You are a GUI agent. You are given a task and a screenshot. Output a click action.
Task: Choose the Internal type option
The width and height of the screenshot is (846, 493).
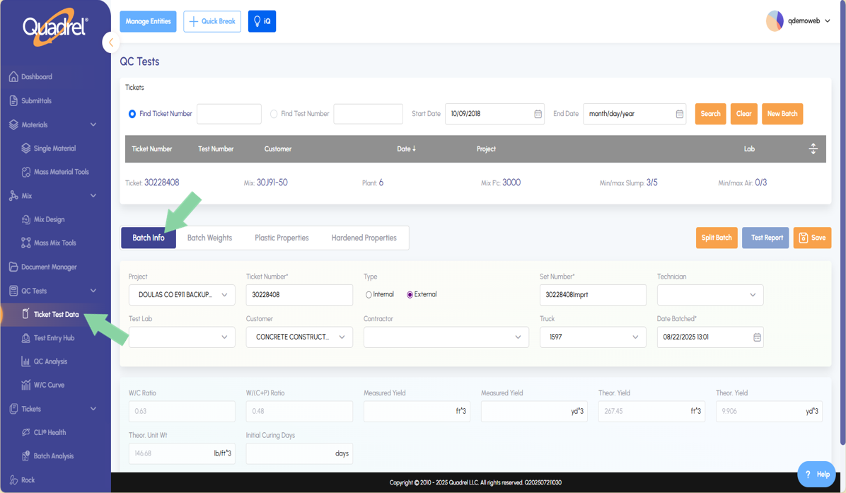(369, 294)
